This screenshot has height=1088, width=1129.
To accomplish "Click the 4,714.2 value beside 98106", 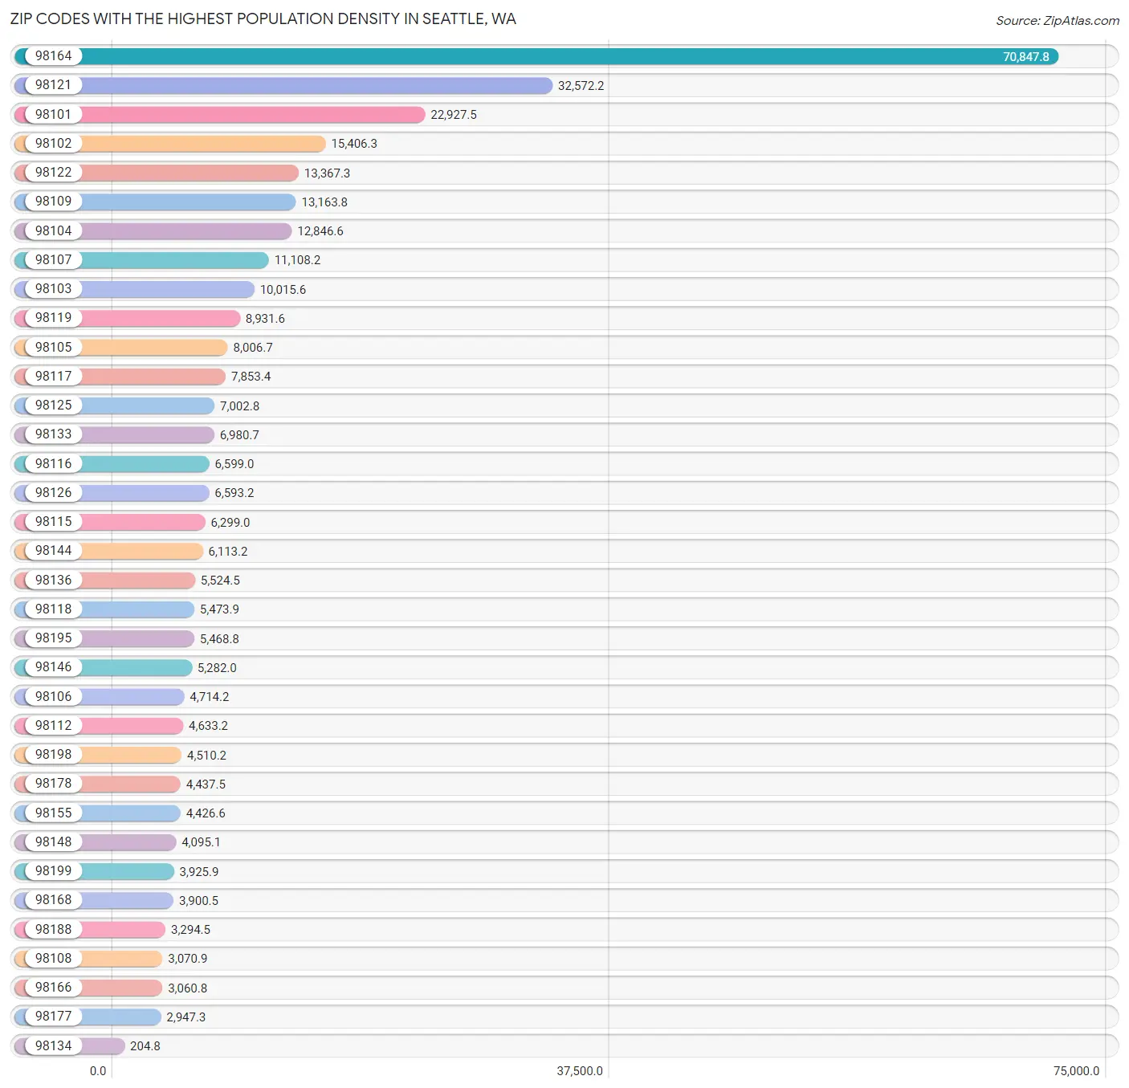I will (209, 697).
